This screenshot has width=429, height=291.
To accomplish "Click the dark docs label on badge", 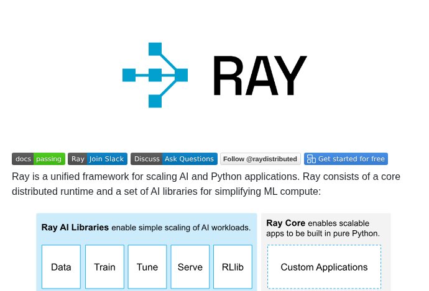I will (23, 159).
